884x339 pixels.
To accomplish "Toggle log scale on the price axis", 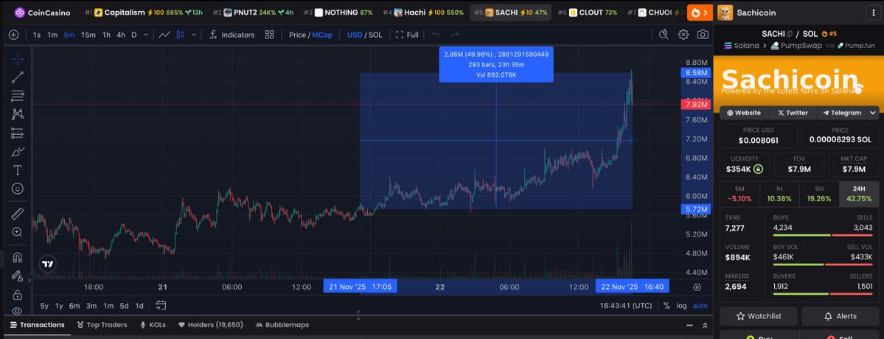I will pyautogui.click(x=681, y=306).
